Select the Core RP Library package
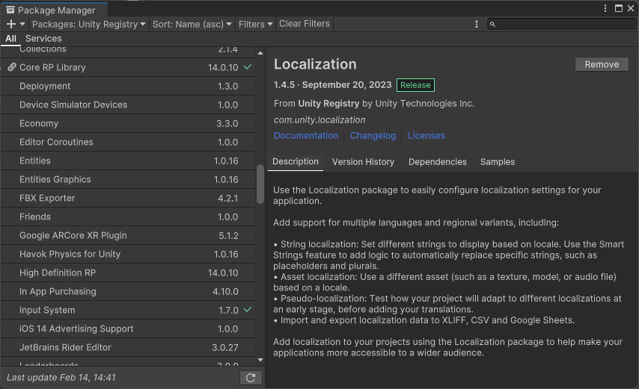This screenshot has height=389, width=639. pyautogui.click(x=128, y=67)
